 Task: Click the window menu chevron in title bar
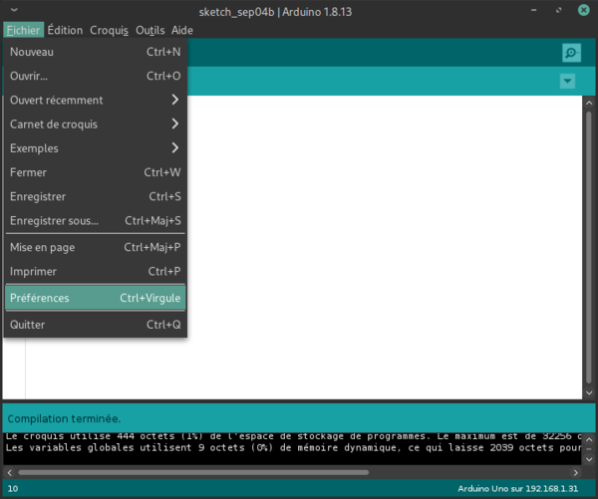pos(14,10)
